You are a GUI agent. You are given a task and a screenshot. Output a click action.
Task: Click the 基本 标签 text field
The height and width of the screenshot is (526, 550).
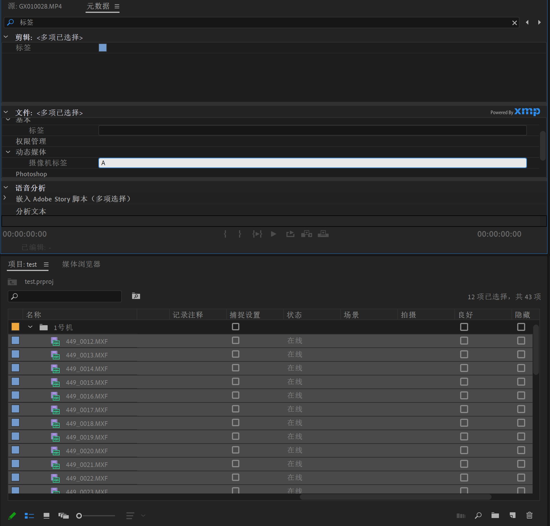click(312, 130)
